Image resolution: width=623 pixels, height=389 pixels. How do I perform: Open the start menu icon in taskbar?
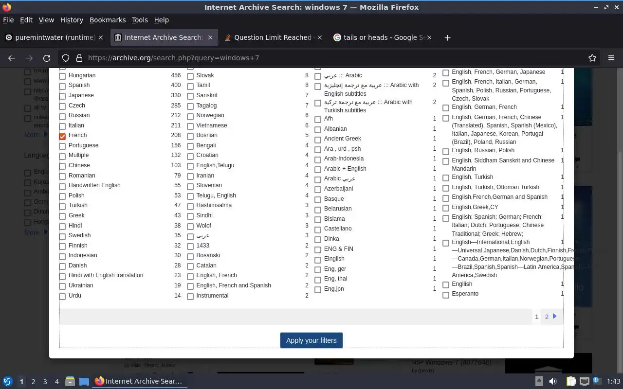[x=8, y=381]
